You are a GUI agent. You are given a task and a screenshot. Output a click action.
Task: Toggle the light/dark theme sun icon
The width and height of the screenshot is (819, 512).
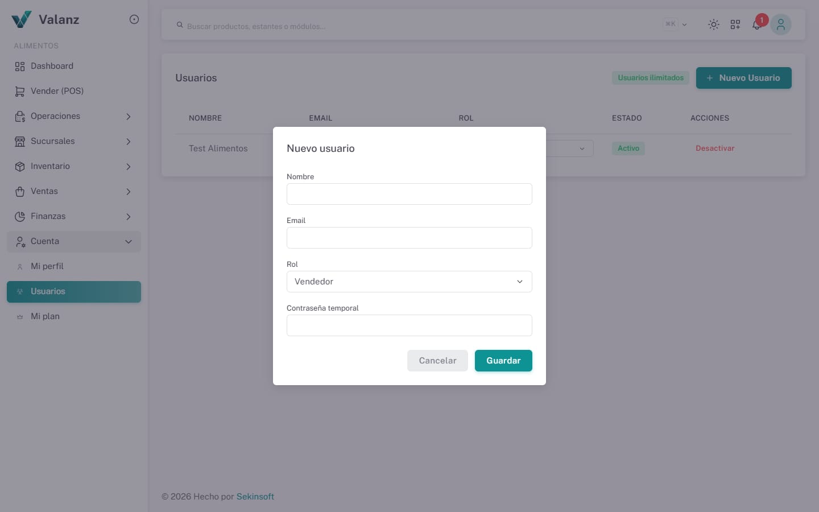coord(713,24)
